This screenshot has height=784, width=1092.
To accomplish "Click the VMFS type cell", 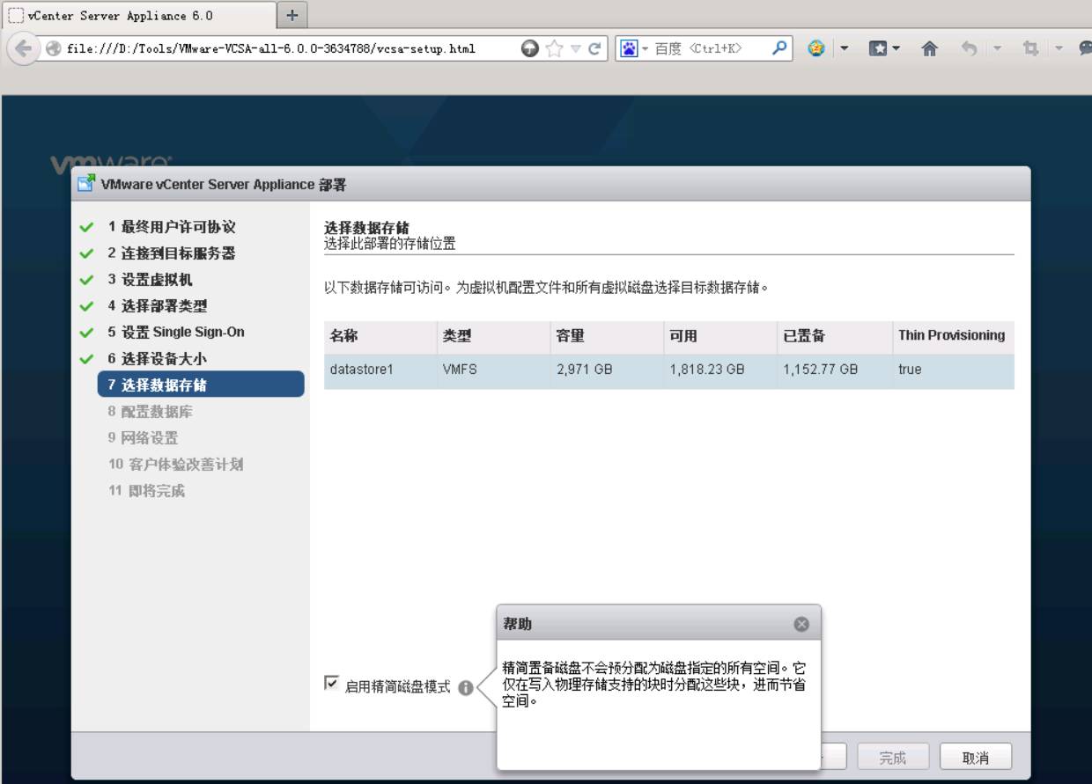I will (460, 370).
